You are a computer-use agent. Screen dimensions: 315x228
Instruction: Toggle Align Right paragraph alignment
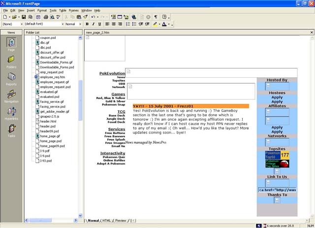(x=120, y=24)
